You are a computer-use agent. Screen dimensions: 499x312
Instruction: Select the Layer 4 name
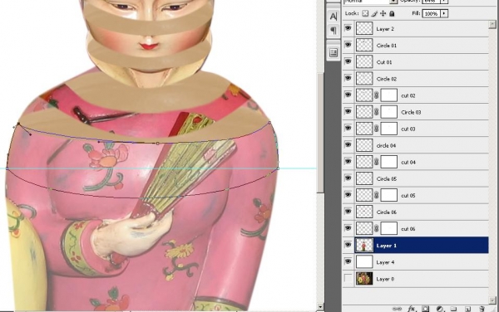385,262
